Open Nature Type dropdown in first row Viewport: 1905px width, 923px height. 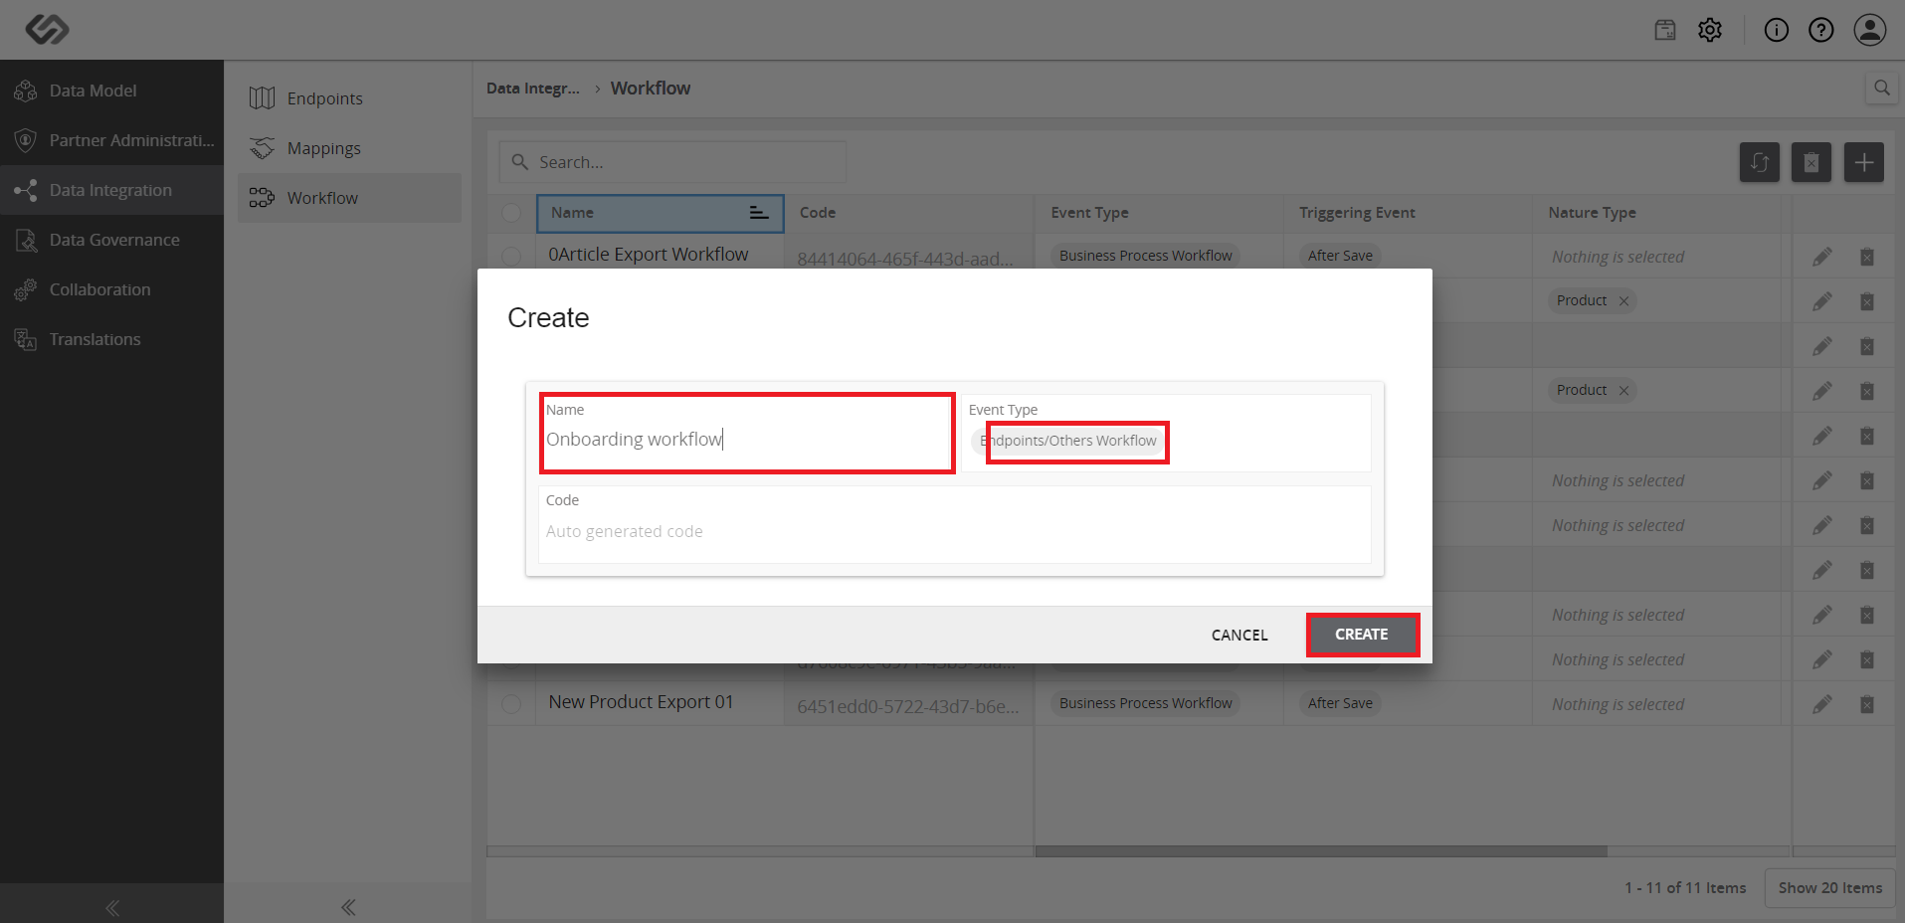tap(1656, 257)
